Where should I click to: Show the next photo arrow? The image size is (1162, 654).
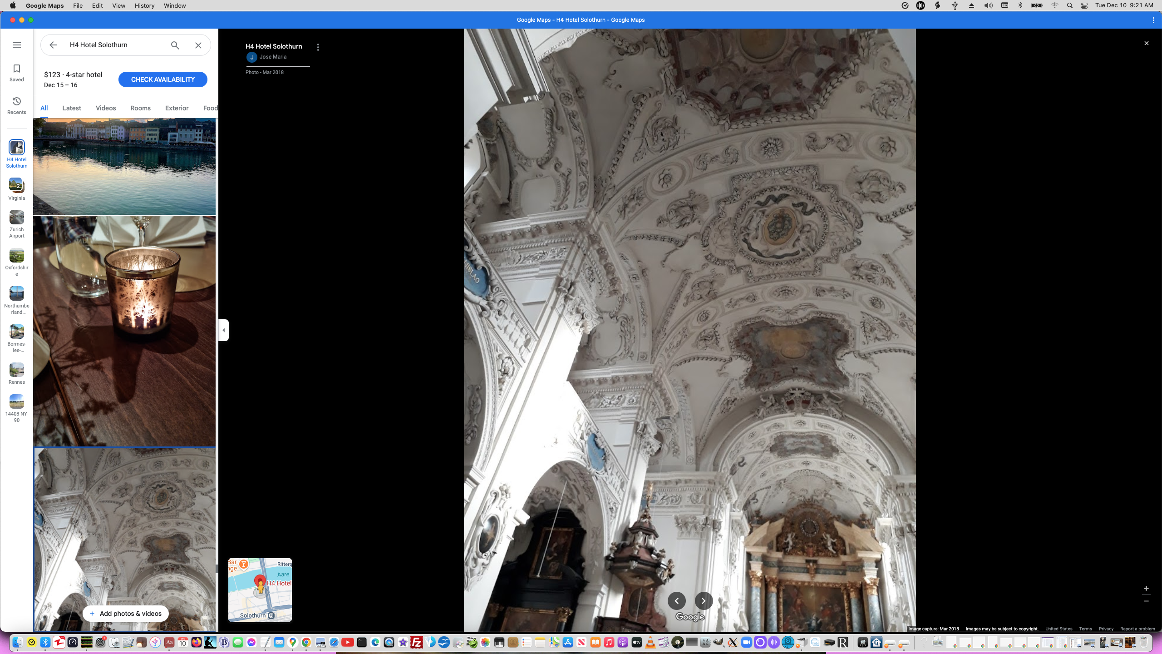(704, 601)
